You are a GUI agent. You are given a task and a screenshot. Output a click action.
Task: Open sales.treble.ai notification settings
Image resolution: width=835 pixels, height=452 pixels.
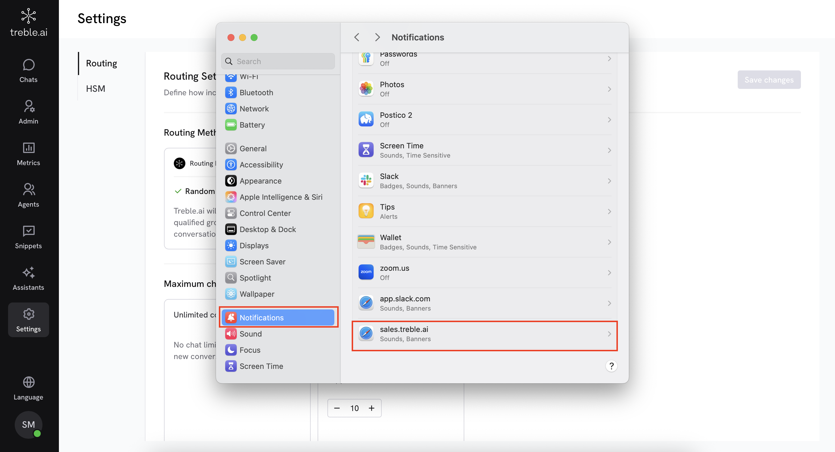click(x=484, y=334)
